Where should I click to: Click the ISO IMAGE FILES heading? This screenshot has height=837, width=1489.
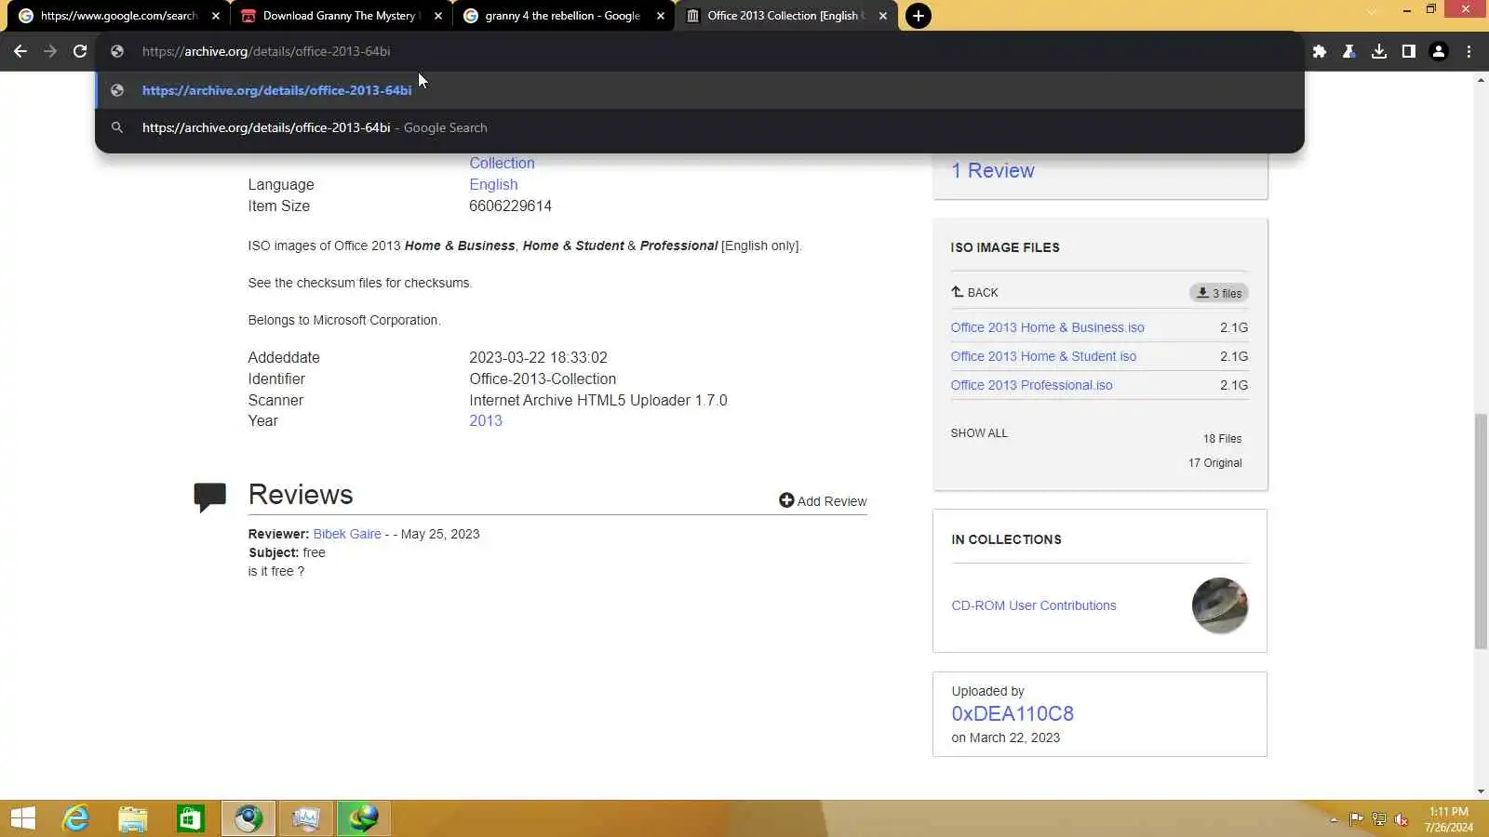[1005, 247]
